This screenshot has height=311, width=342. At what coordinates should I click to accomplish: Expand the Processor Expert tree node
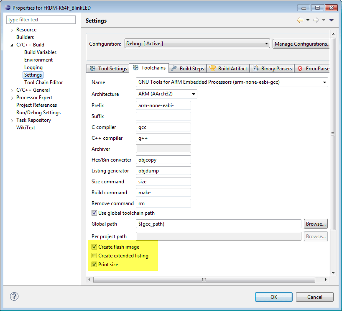coord(11,97)
